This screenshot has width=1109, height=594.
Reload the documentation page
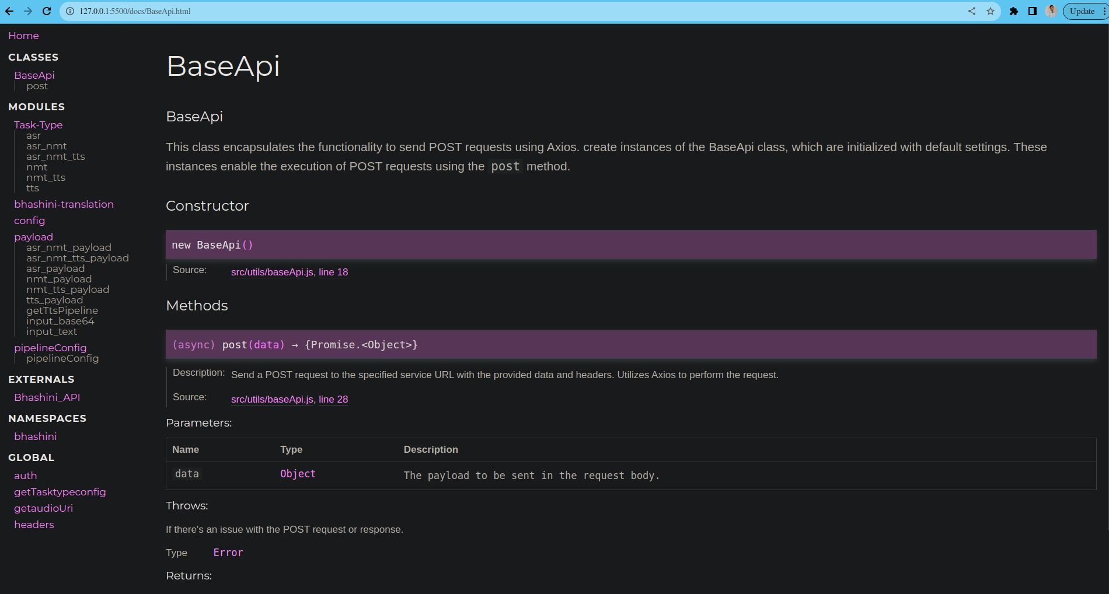click(x=46, y=11)
